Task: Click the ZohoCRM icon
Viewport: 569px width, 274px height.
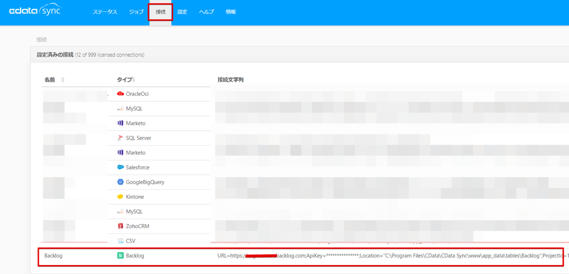Action: tap(120, 226)
